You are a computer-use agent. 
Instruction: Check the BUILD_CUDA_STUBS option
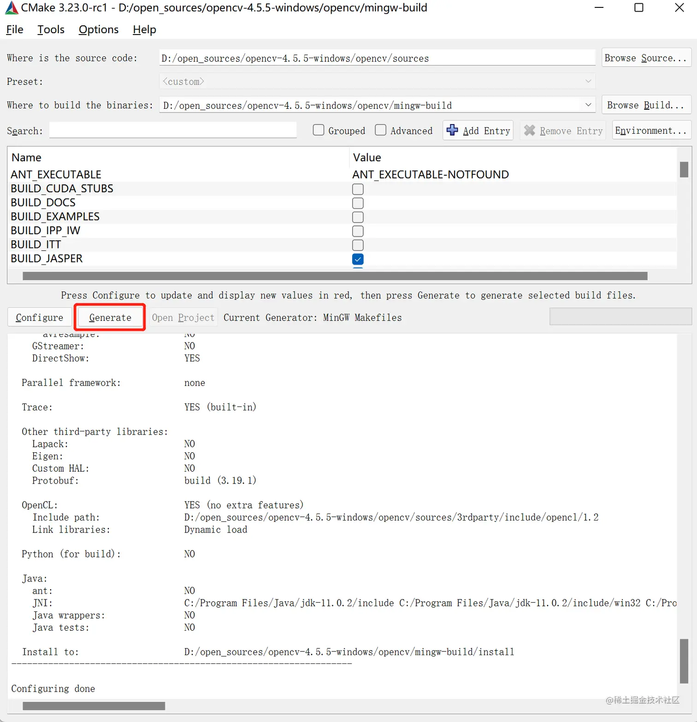click(358, 189)
